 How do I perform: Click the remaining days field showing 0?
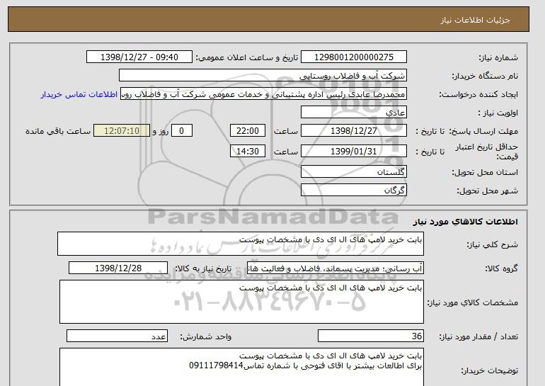tap(181, 131)
